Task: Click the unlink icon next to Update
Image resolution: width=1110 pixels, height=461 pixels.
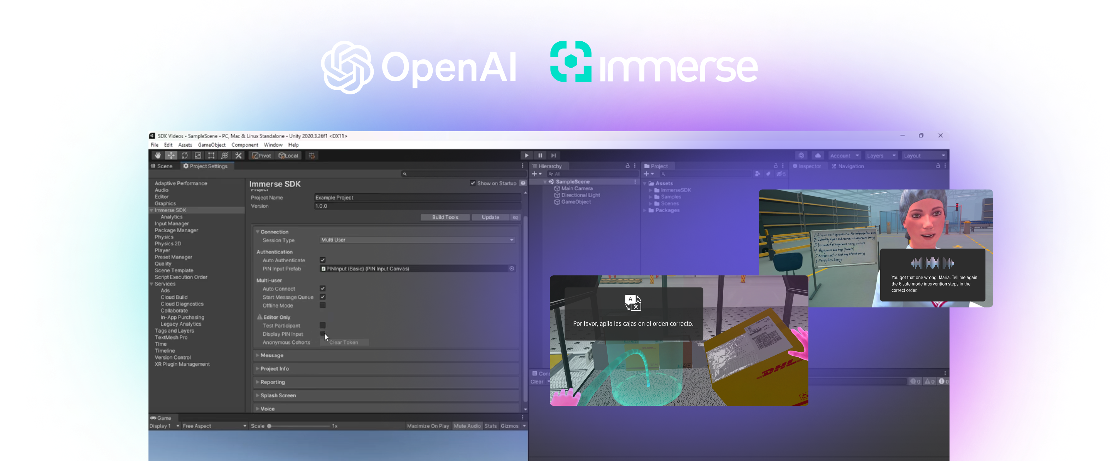Action: (x=515, y=217)
